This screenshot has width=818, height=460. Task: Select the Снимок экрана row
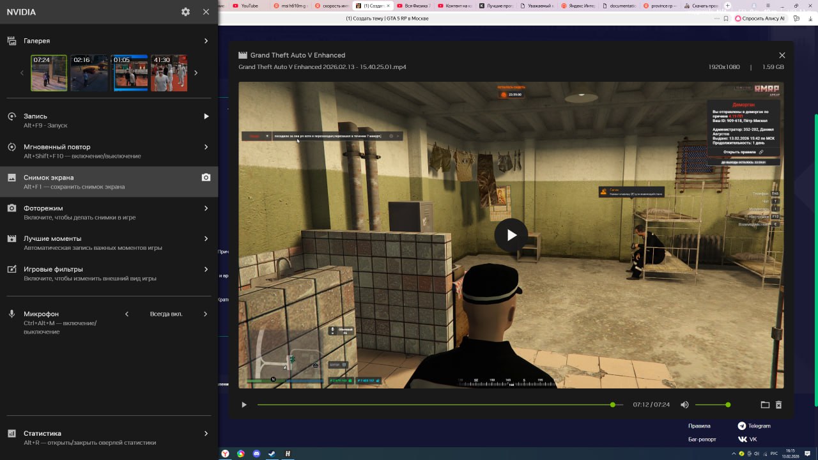[x=109, y=182]
